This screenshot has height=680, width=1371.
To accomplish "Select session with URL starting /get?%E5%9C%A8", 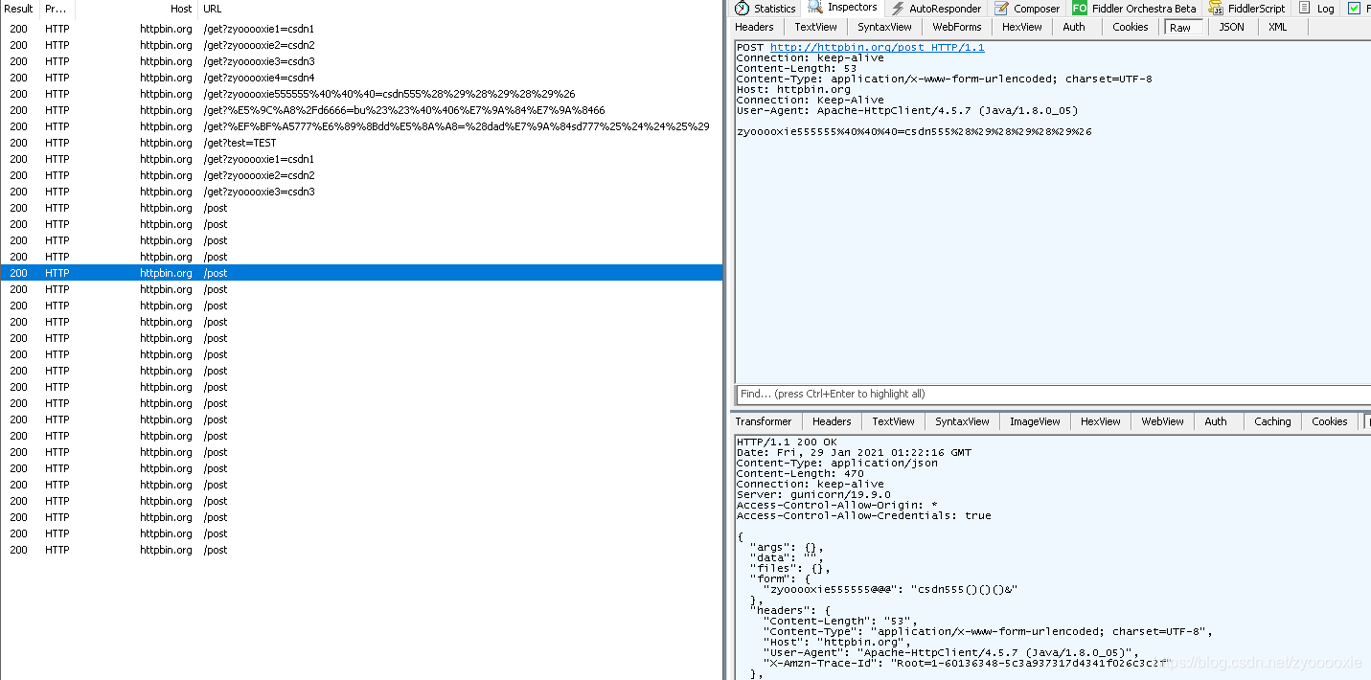I will point(361,110).
